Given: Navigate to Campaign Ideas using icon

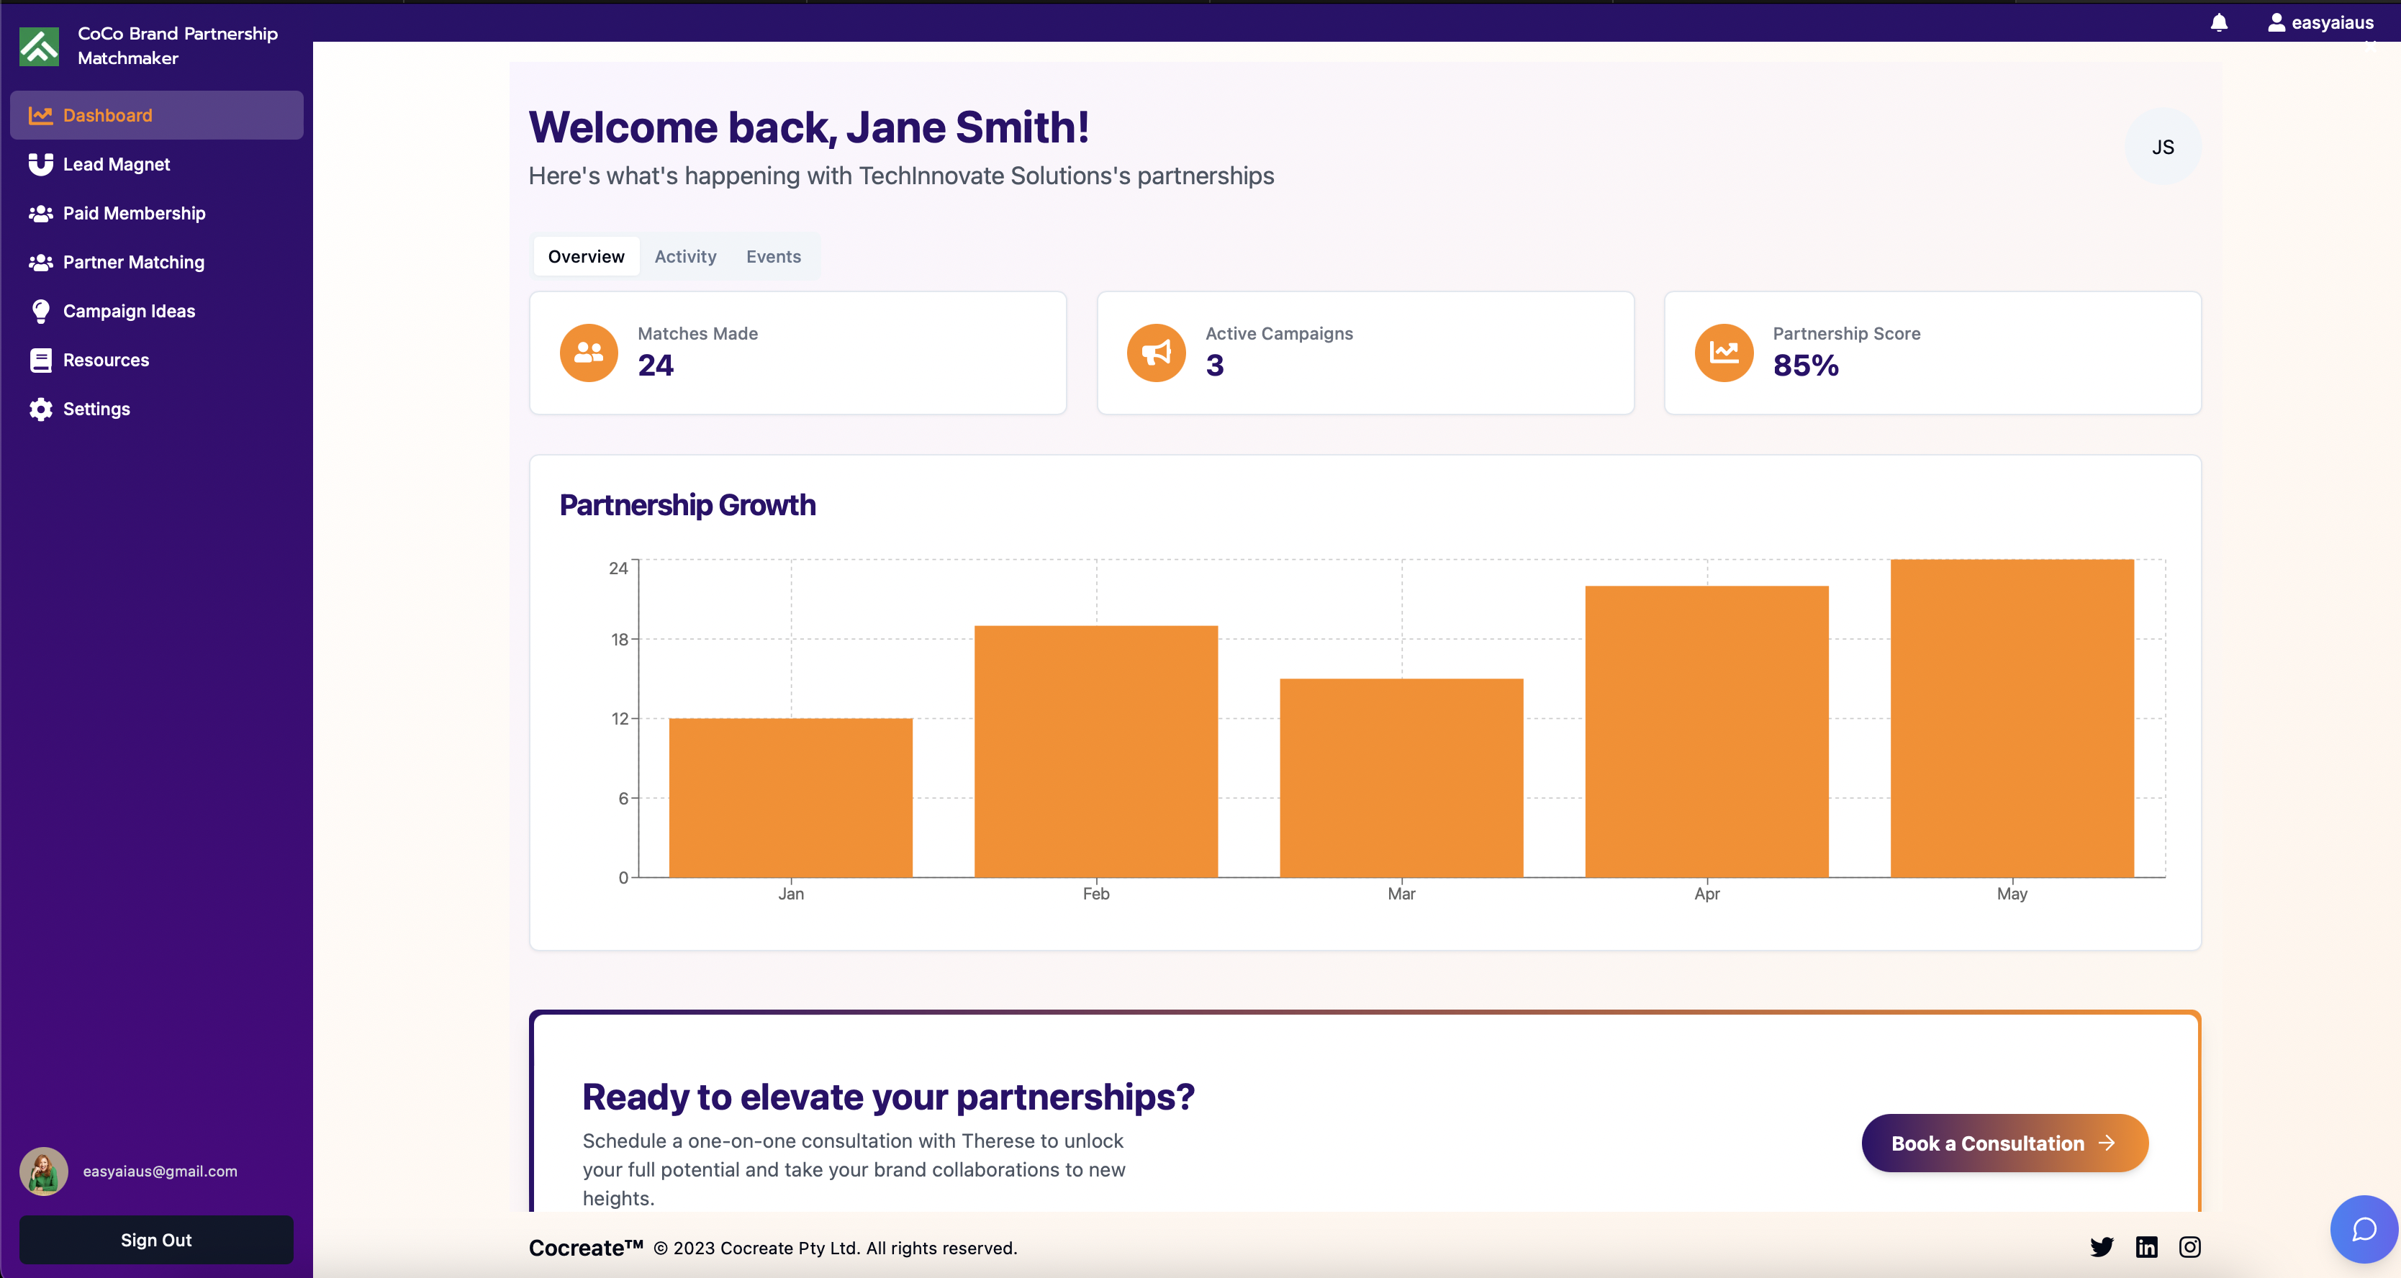Looking at the screenshot, I should point(38,309).
